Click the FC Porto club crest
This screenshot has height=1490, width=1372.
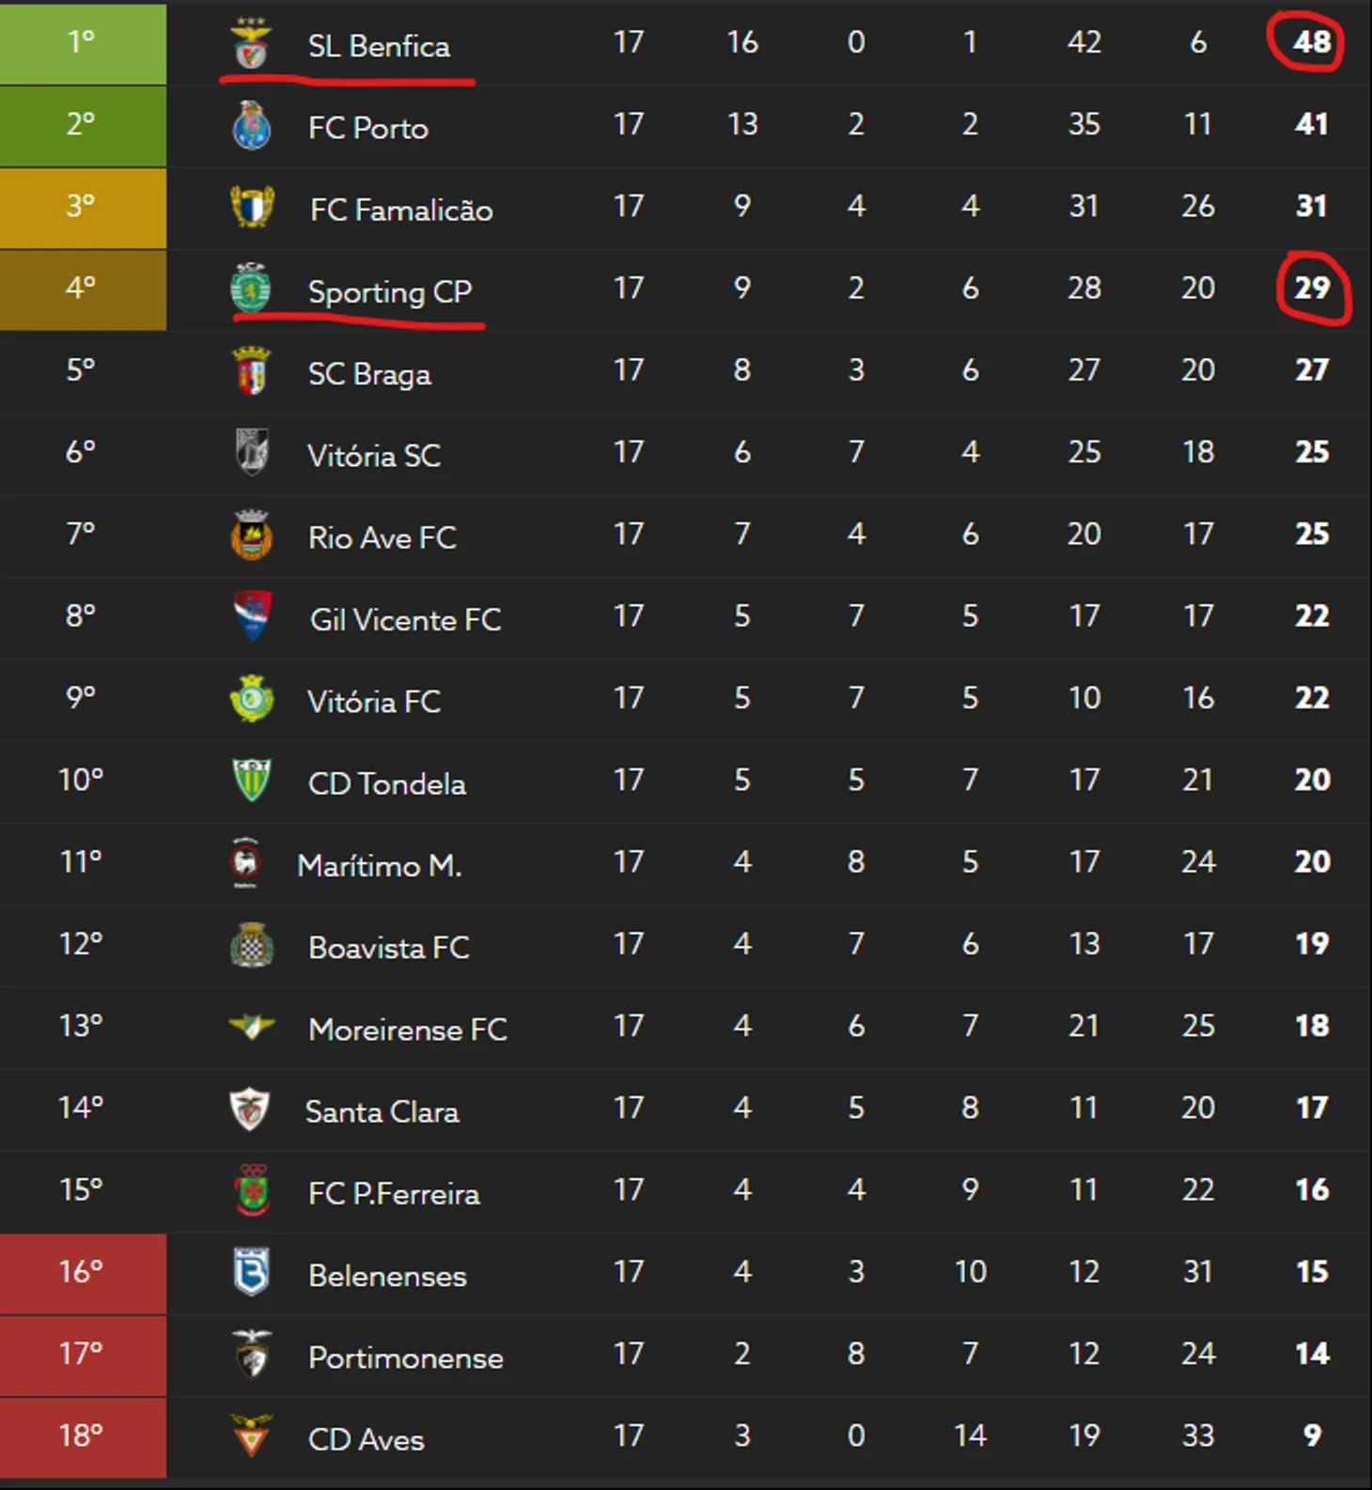pos(251,127)
